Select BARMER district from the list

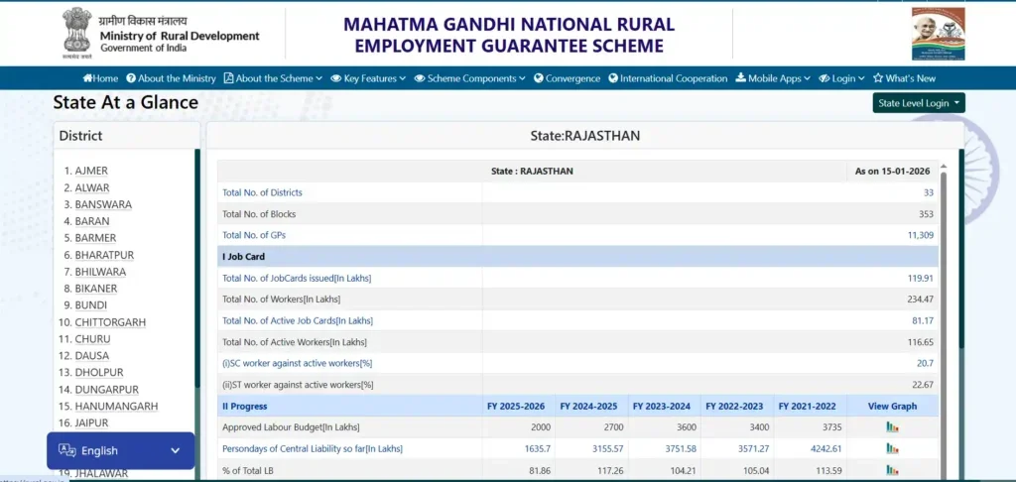[x=95, y=238]
